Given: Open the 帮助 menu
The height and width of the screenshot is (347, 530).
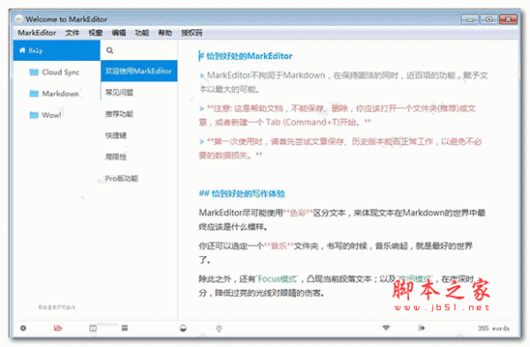Looking at the screenshot, I should click(x=165, y=33).
